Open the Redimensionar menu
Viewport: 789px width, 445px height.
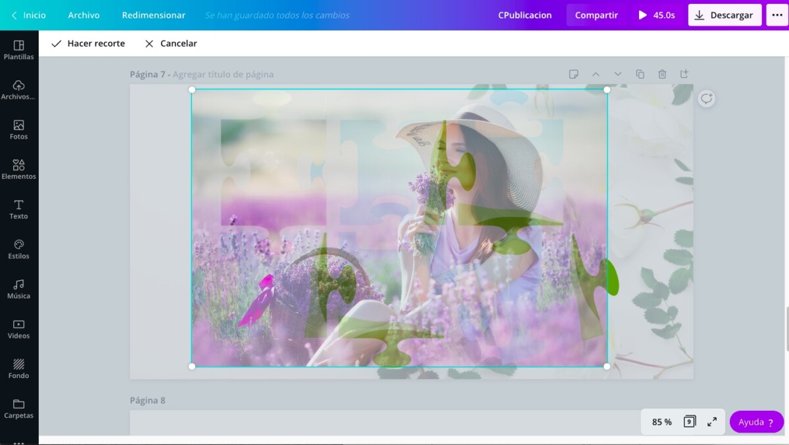[x=153, y=15]
